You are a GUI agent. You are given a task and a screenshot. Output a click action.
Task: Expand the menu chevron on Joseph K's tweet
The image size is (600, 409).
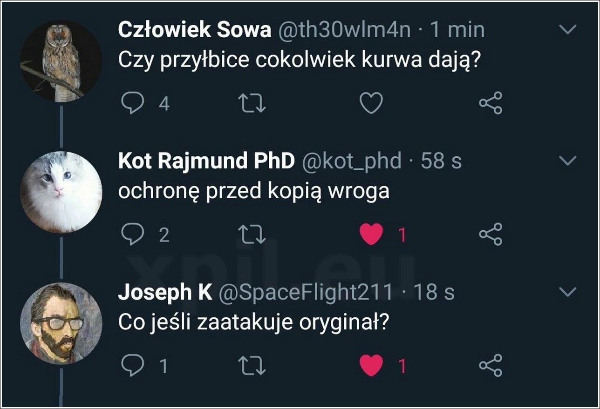coord(567,293)
